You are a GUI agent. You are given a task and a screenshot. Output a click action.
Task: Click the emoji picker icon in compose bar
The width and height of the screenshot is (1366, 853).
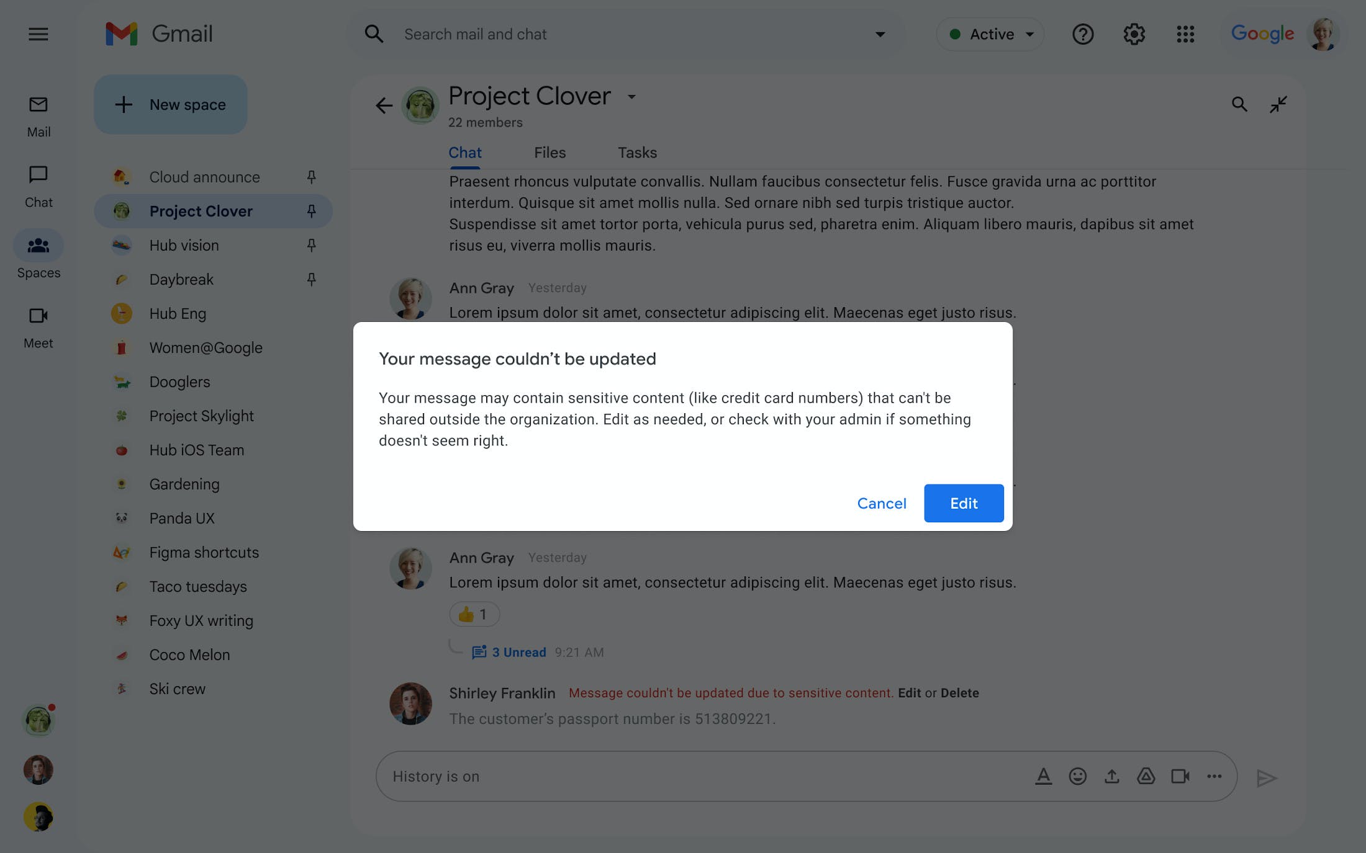1077,776
